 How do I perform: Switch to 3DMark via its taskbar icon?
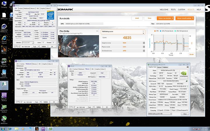tap(36, 129)
